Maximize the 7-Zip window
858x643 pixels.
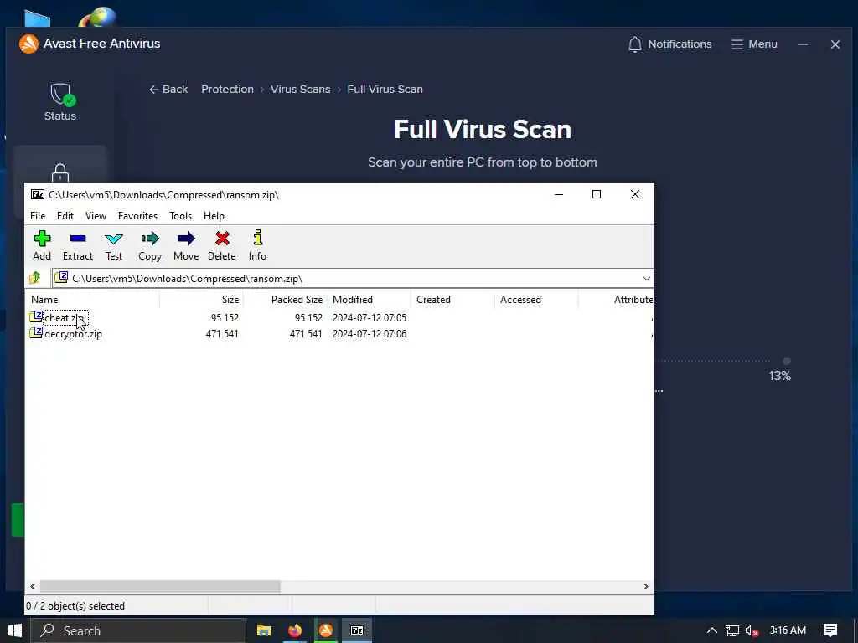[x=597, y=194]
